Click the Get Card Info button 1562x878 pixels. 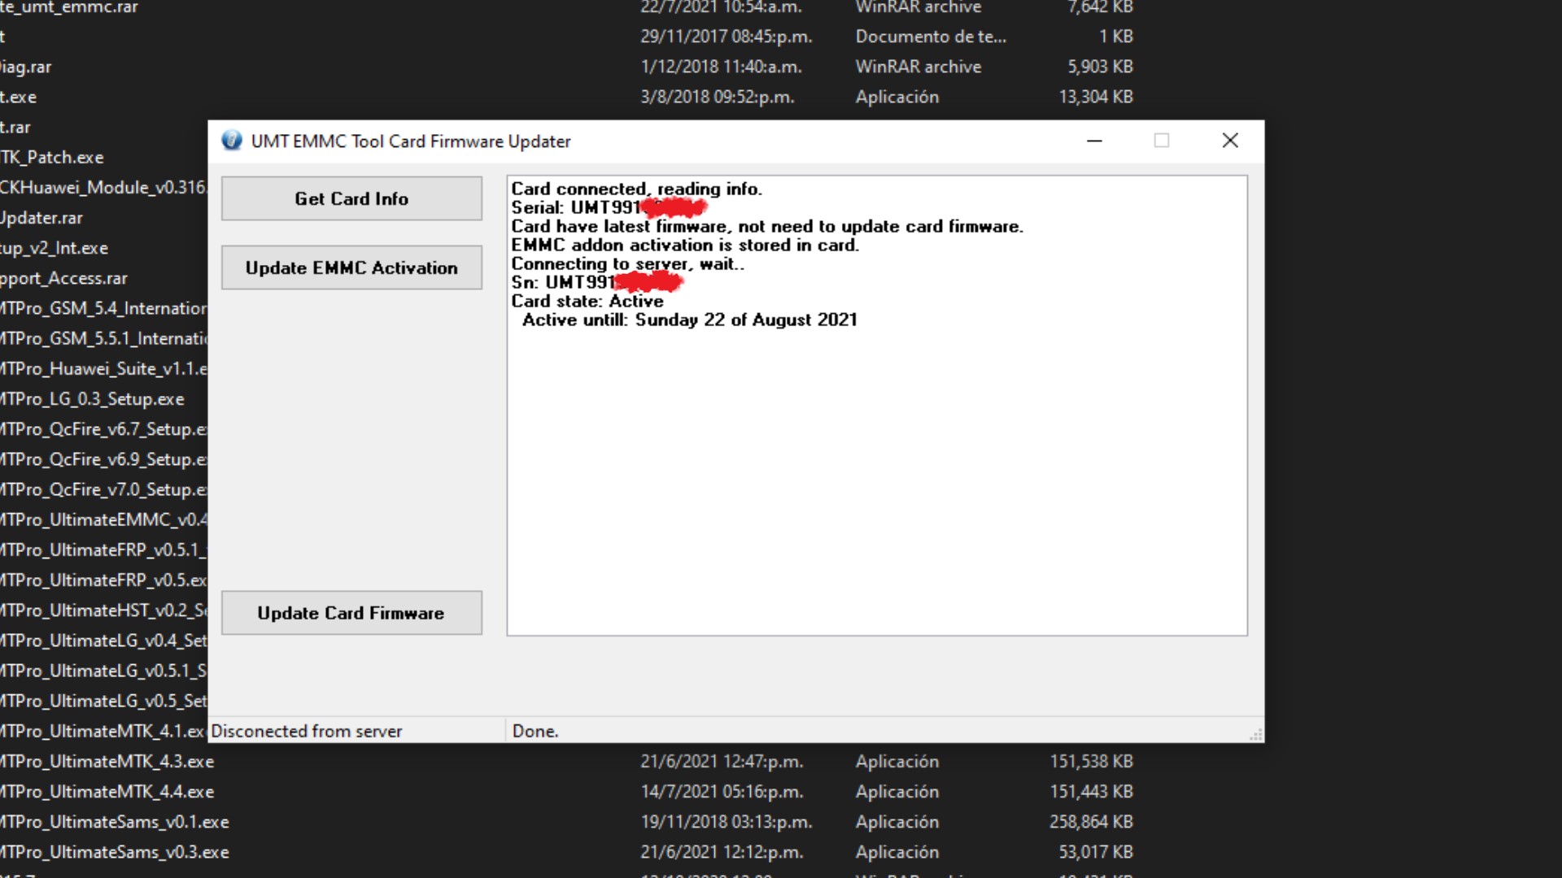[x=351, y=198]
